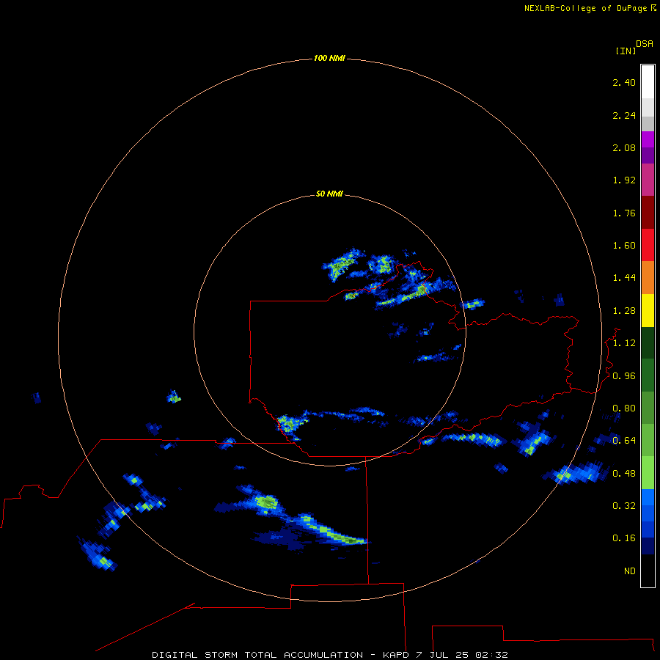Click the 02:32 timestamp
Screen dimensions: 660x660
point(491,655)
